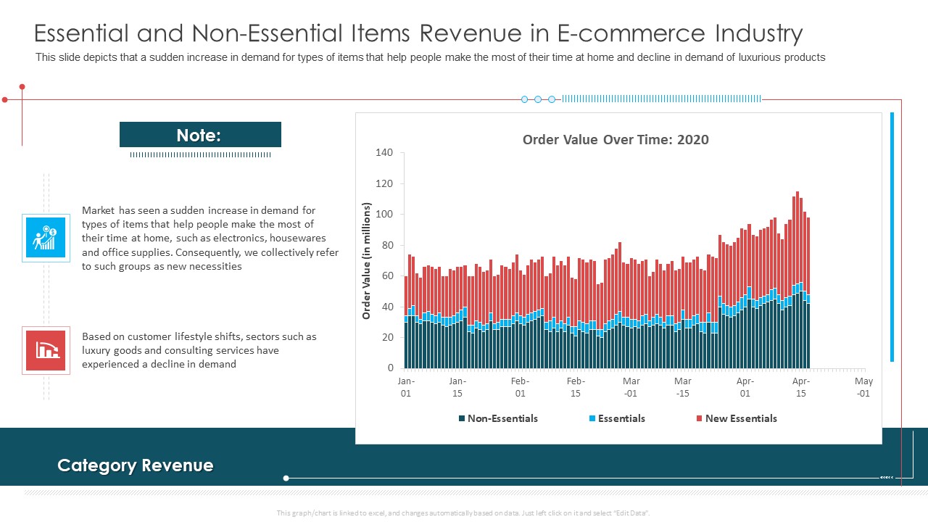Click the 'Jan-15' x-axis label
The width and height of the screenshot is (928, 522).
coord(457,387)
